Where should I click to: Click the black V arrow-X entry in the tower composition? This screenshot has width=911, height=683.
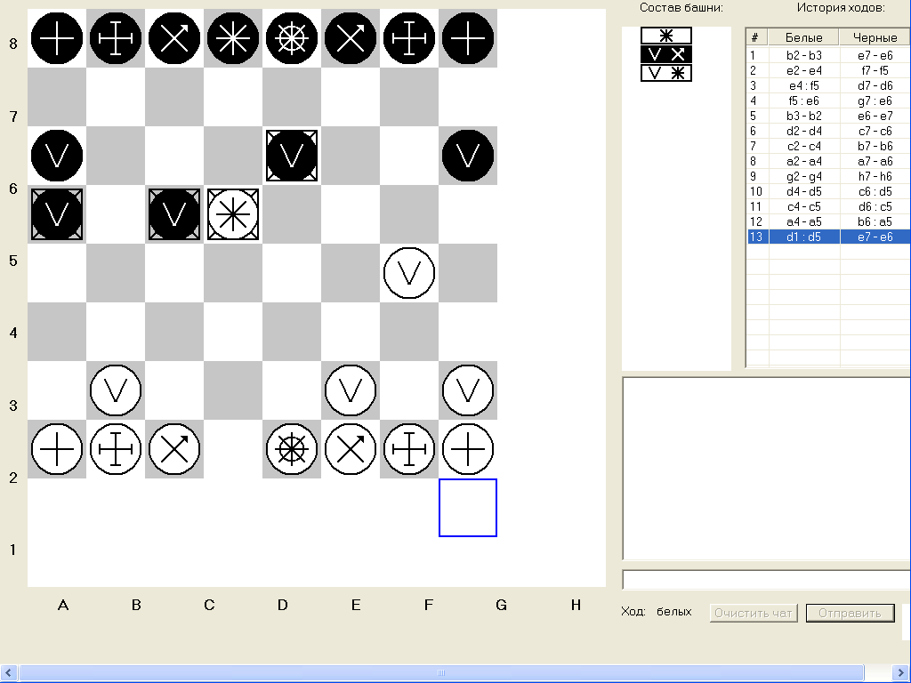coord(666,54)
